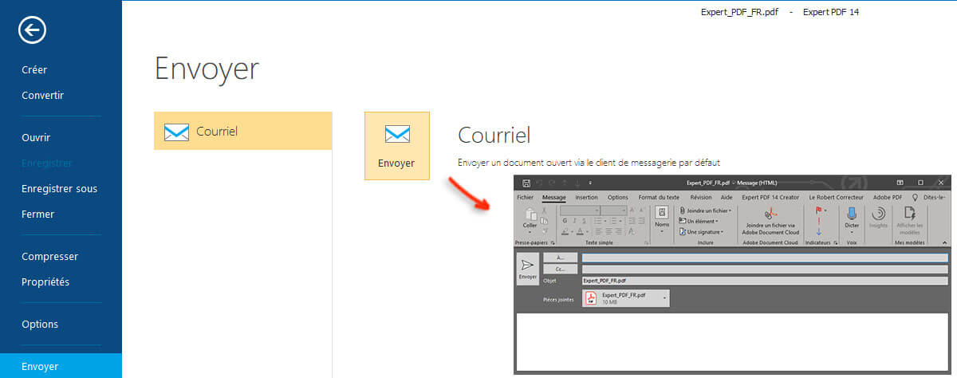Open the font name combo box in Texte simple
Screen dimensions: 957x378
580,211
